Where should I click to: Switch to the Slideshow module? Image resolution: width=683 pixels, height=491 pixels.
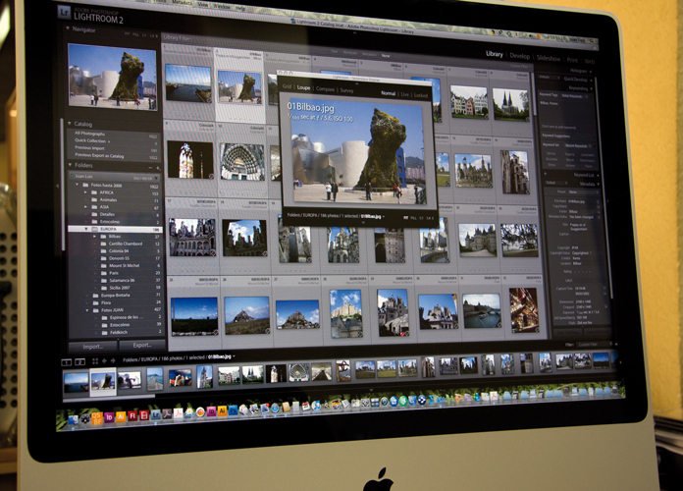pos(548,58)
